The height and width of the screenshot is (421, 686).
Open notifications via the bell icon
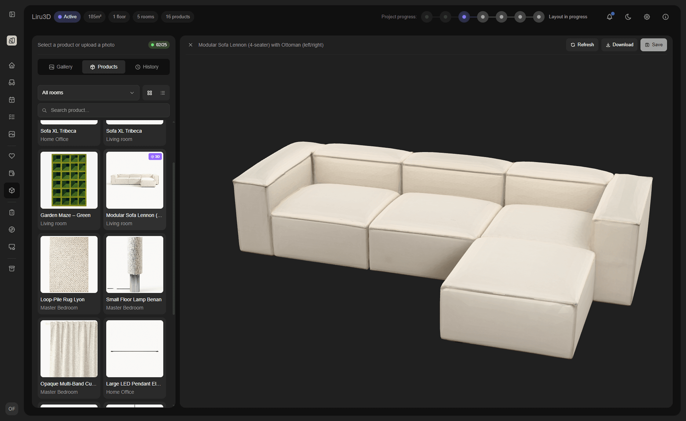(x=609, y=17)
